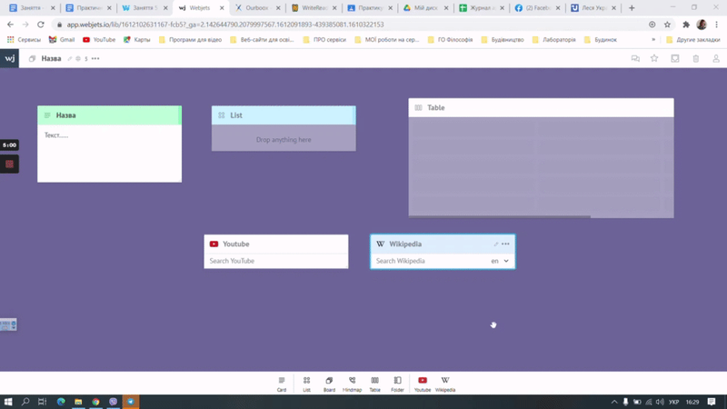
Task: Pick the Table tool in bottom toolbar
Action: (x=374, y=384)
